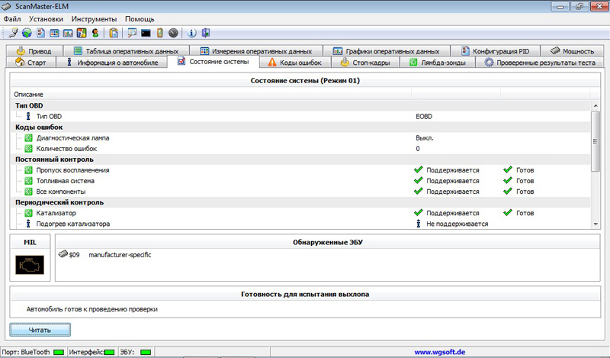This screenshot has height=358, width=610.
Task: Click the clipboard paste icon in toolbar
Action: (x=114, y=33)
